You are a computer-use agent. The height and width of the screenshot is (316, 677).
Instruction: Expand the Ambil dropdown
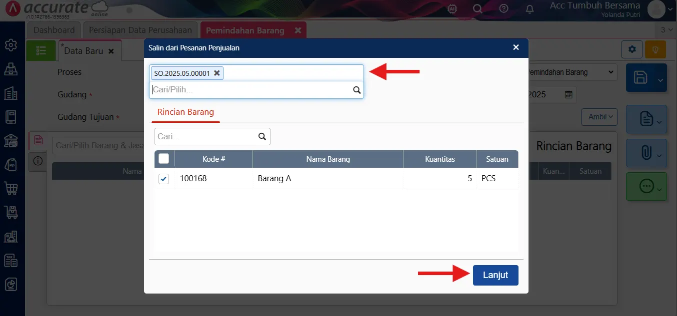coord(599,116)
